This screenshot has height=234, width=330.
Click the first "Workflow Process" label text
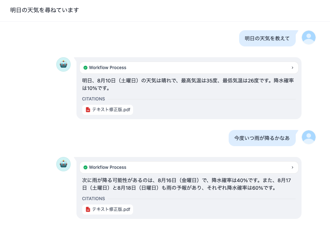107,68
